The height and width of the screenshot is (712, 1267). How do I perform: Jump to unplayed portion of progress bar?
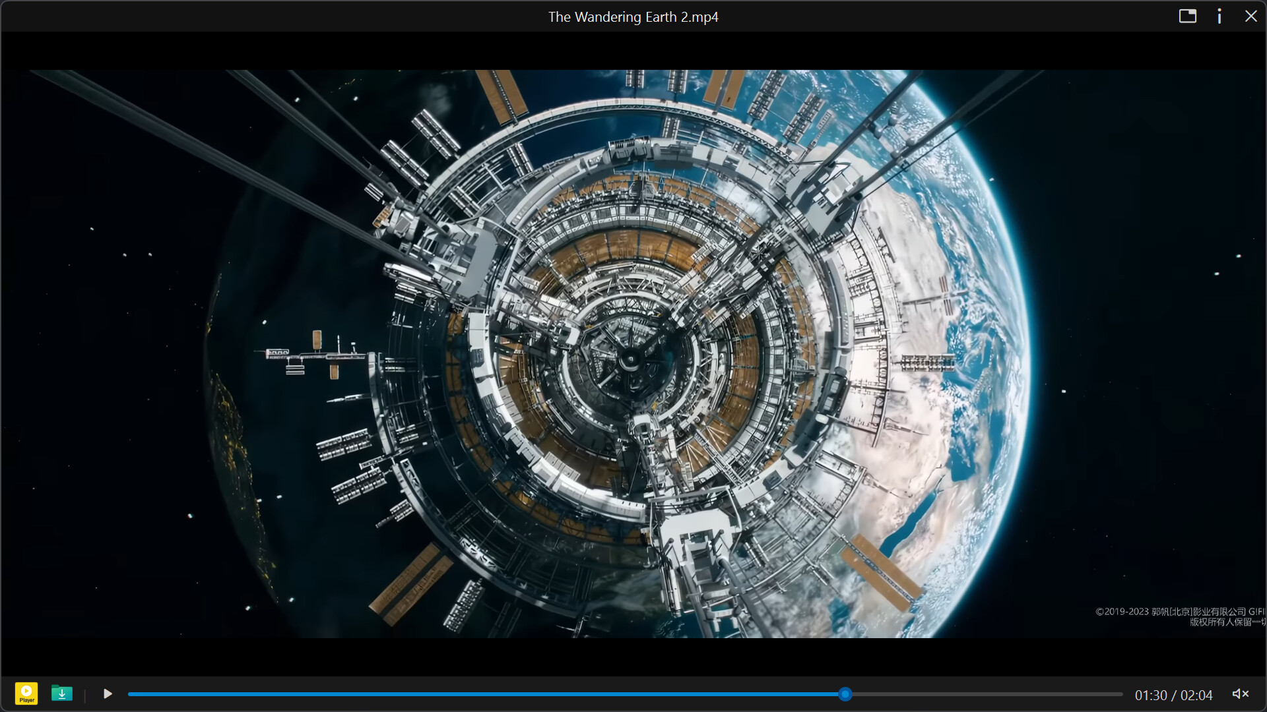point(987,694)
